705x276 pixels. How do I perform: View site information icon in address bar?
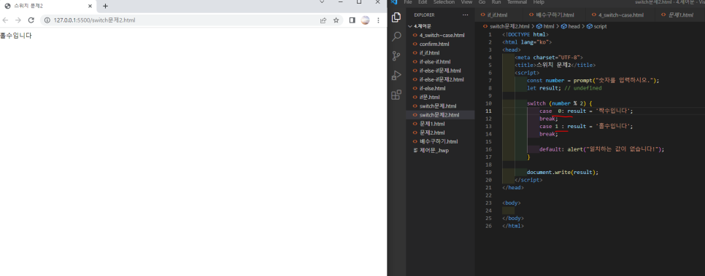pos(47,20)
